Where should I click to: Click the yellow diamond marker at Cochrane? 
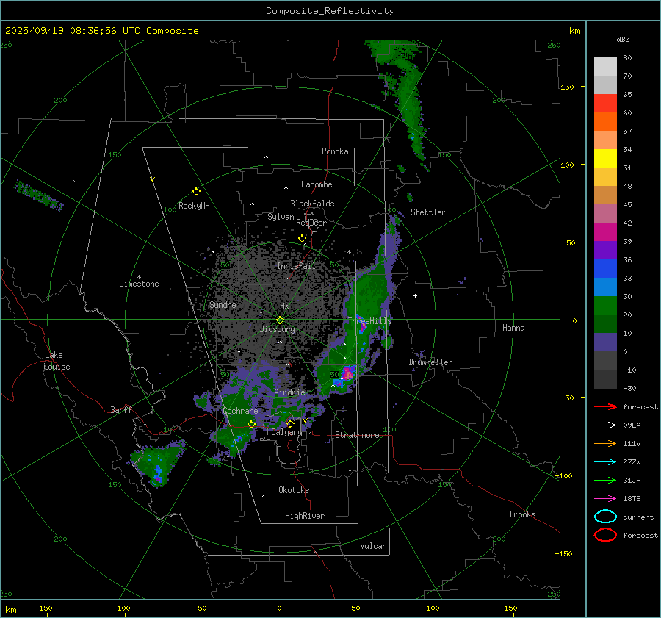pyautogui.click(x=251, y=424)
